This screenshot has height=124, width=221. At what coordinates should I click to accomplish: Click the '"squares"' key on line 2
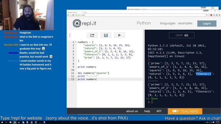pyautogui.click(x=90, y=45)
